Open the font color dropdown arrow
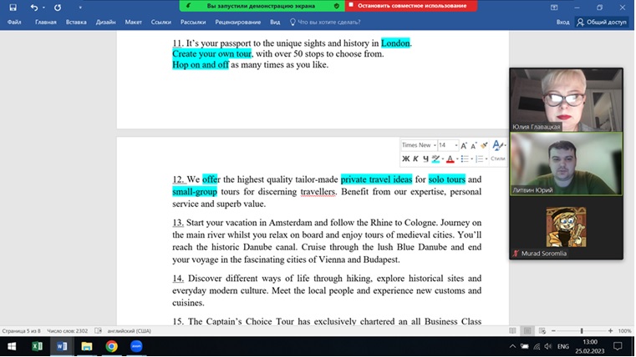The image size is (636, 357). (457, 159)
